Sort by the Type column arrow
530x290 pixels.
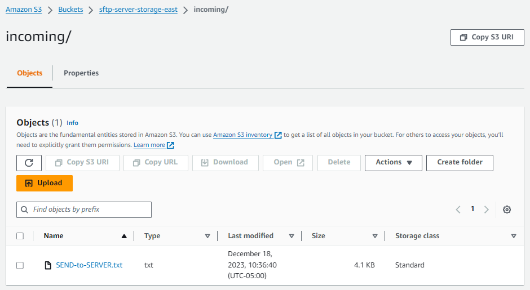[x=207, y=237]
